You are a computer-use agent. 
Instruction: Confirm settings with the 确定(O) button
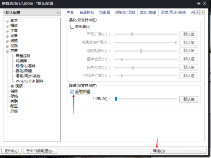[x=178, y=151]
